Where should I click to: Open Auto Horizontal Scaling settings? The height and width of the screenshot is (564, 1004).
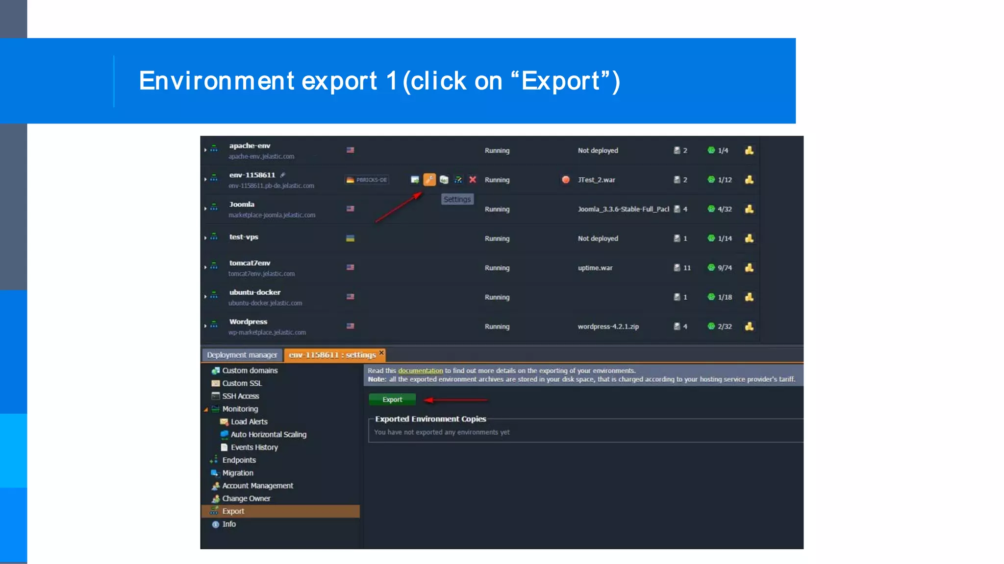(268, 434)
